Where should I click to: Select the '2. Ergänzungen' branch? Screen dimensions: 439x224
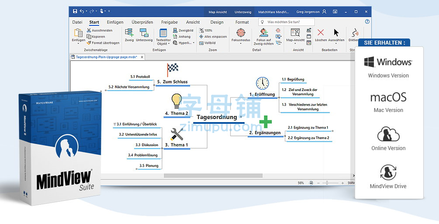(265, 133)
